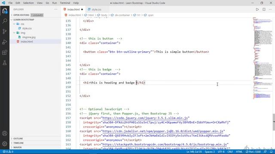This screenshot has width=275, height=154.
Task: Click the VS Code logo icon
Action: pos(3,3)
